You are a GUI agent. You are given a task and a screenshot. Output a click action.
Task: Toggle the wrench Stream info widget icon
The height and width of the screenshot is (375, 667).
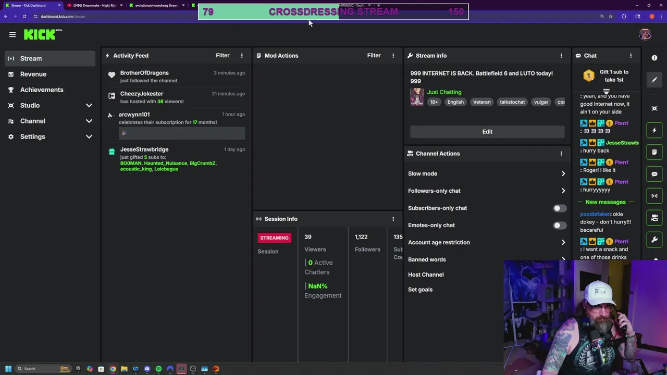pyautogui.click(x=654, y=240)
